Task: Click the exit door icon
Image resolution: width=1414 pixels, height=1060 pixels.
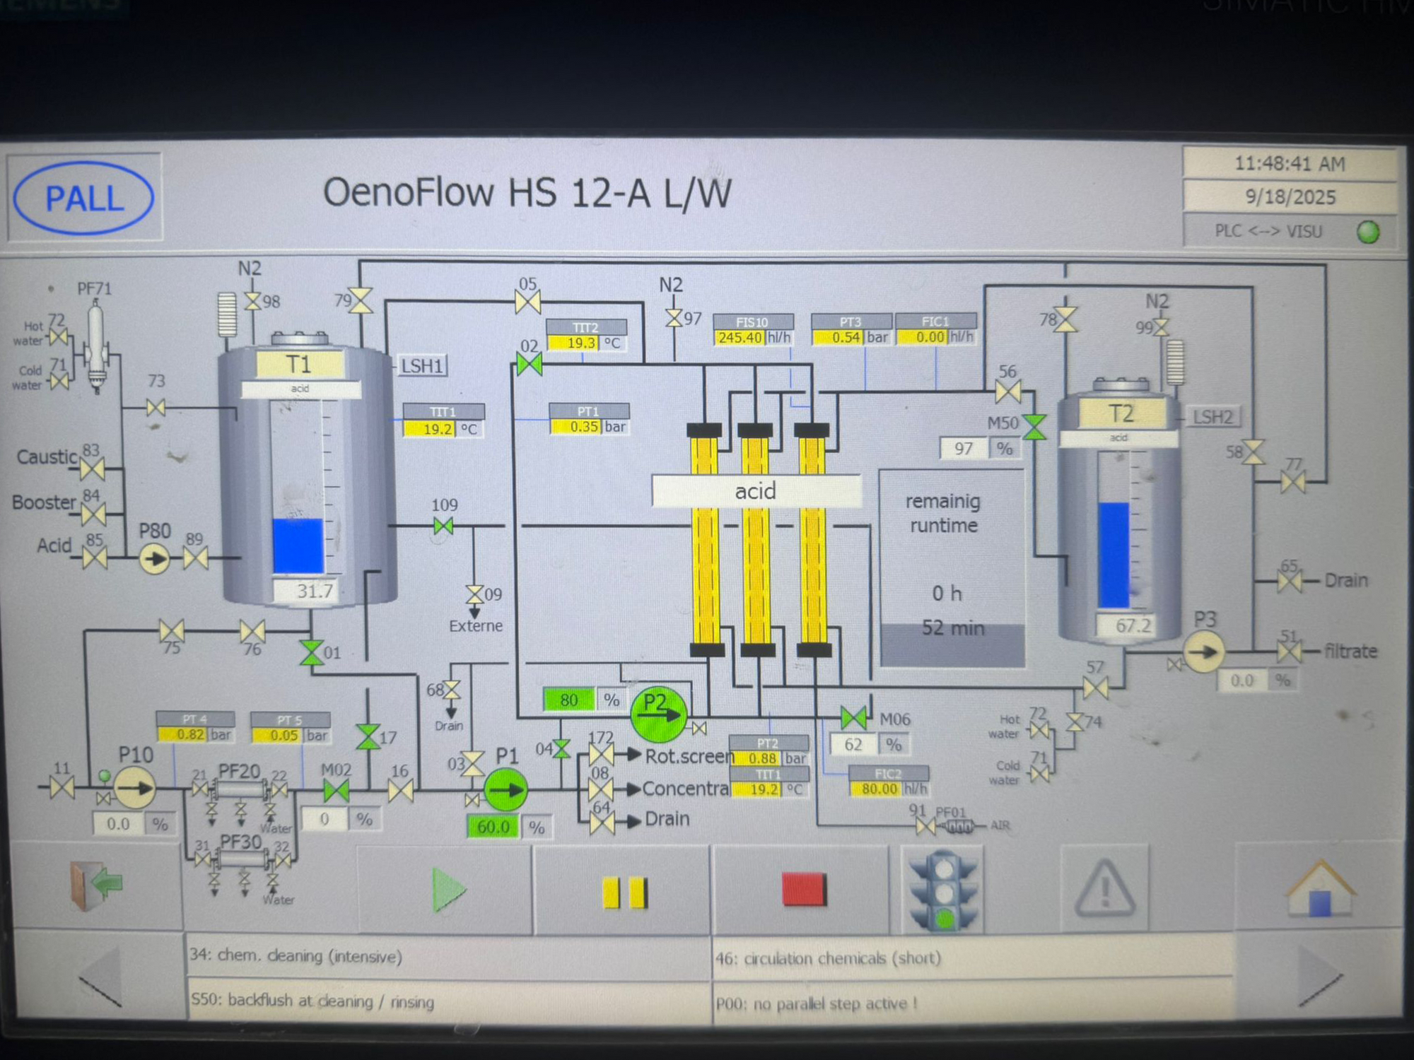Action: point(96,885)
